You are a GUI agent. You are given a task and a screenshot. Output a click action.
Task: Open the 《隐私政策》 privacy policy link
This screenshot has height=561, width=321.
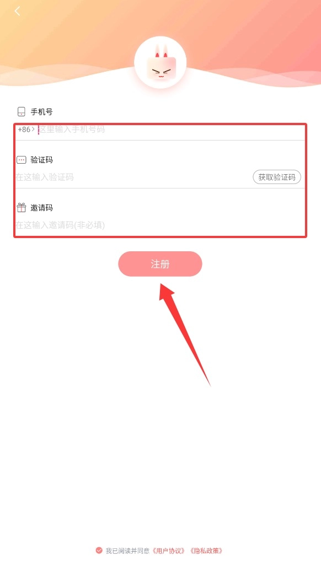click(206, 551)
